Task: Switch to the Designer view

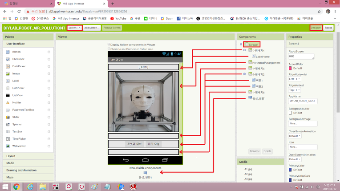Action: (316, 28)
